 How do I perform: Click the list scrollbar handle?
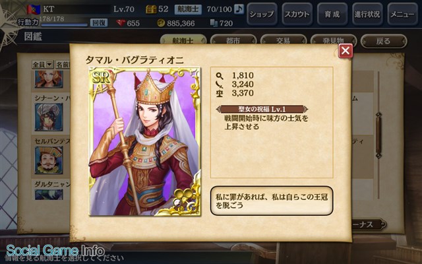coord(378,135)
